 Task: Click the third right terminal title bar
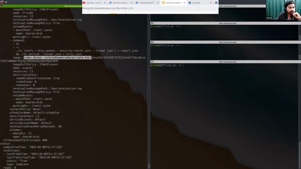[226, 61]
